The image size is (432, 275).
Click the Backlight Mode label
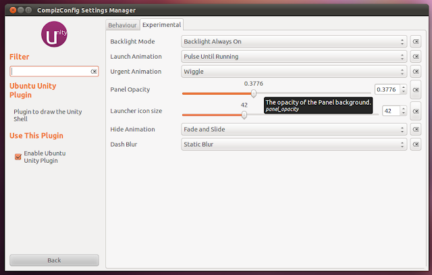point(132,42)
